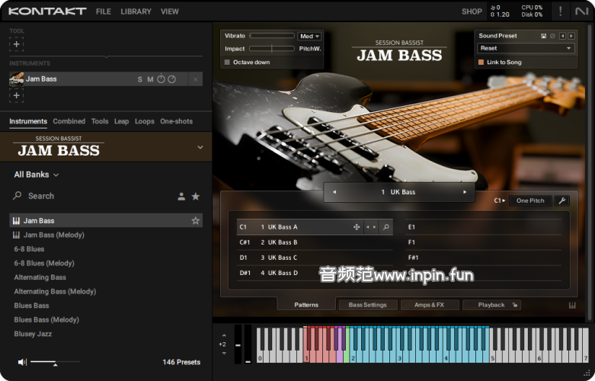Open the Sound Preset Reset dropdown

pos(526,48)
